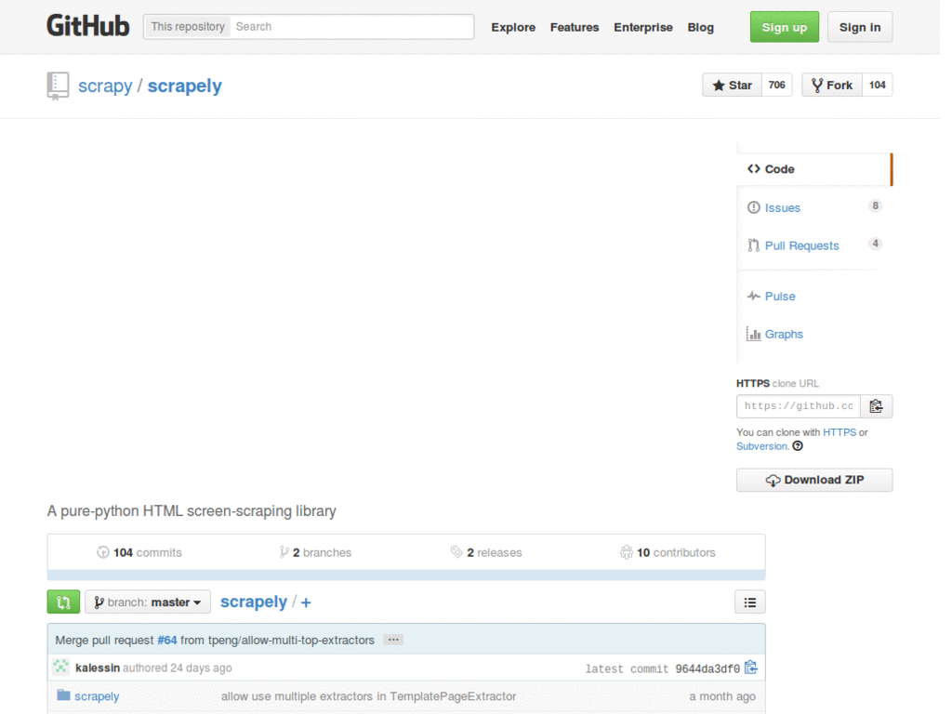Select the HTTPS clone URL text field
Screen dimensions: 952x714
pyautogui.click(x=799, y=406)
